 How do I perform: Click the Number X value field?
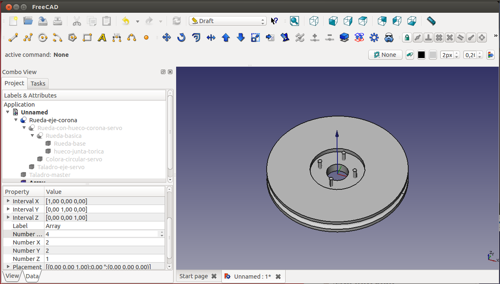105,242
